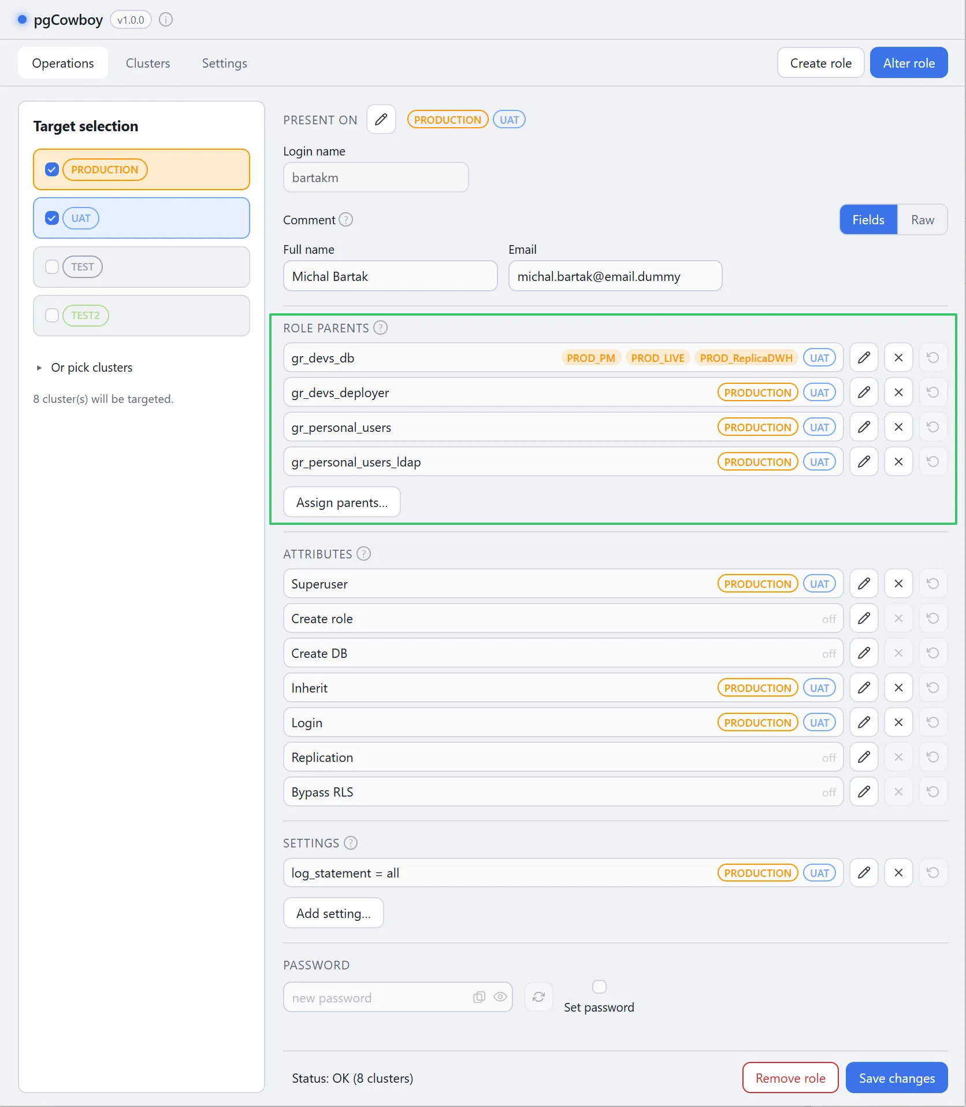Viewport: 966px width, 1107px height.
Task: Open the Comment help icon
Action: (346, 220)
